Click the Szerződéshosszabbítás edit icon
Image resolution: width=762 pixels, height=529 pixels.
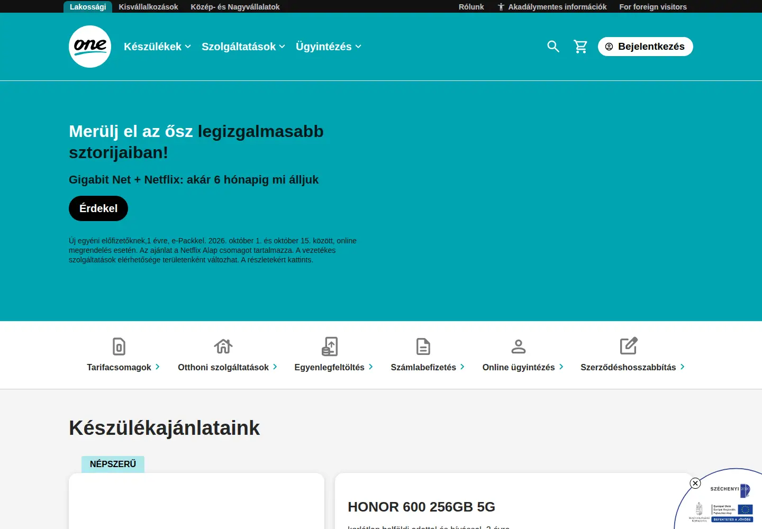pos(629,346)
